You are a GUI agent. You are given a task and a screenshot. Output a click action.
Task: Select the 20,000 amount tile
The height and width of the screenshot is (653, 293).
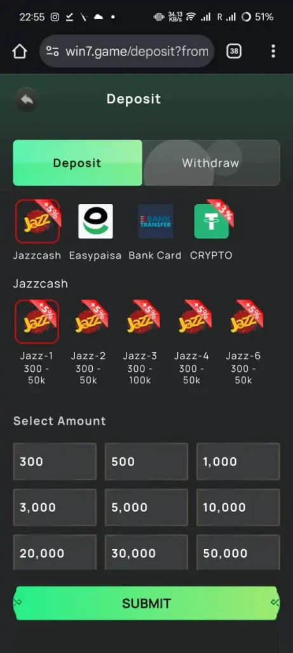[55, 552]
